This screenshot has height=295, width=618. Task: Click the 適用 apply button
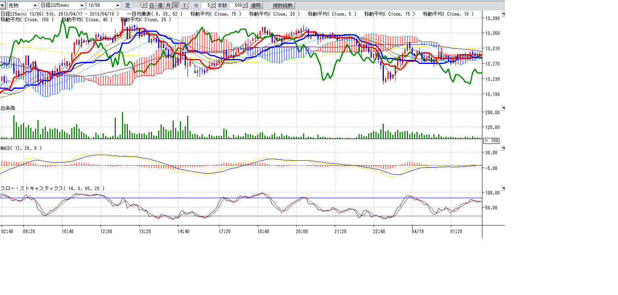click(x=255, y=6)
